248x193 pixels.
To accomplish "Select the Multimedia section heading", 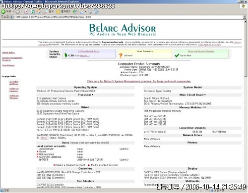I will [x=192, y=181].
